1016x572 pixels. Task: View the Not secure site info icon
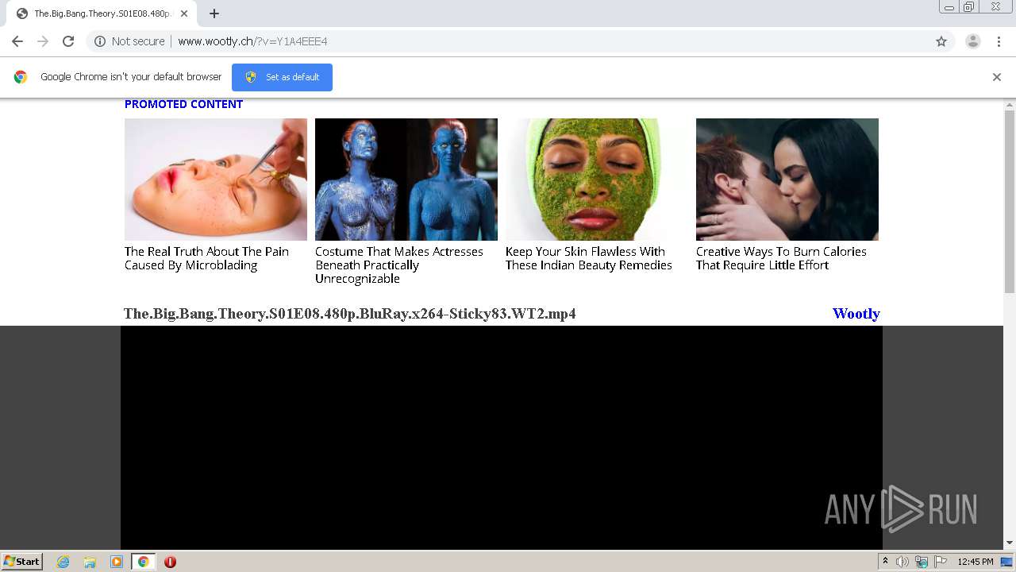(x=100, y=41)
